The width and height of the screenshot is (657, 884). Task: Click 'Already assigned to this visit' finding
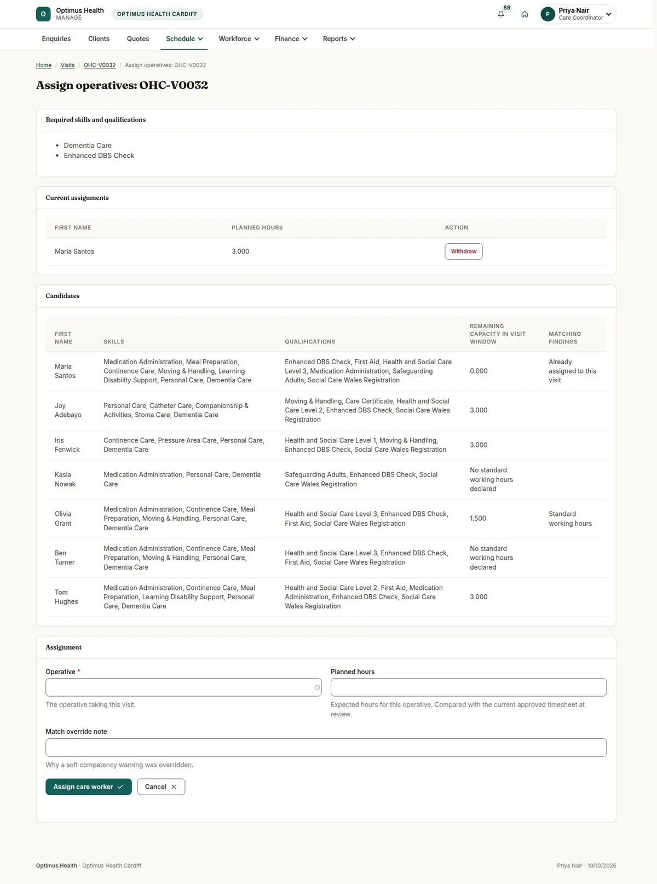(x=572, y=371)
